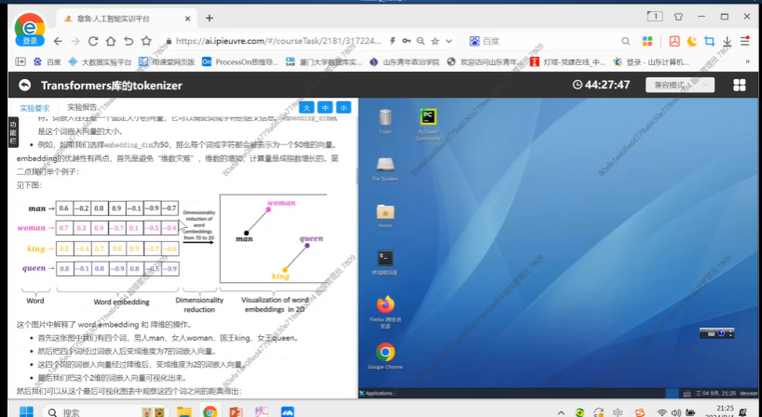Screen dimensions: 762x417
Task: Open the 大数据实验平台 bookmark
Action: 105,62
